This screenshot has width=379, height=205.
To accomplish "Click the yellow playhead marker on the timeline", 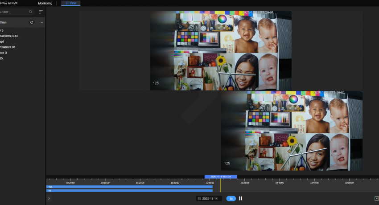I will (220, 185).
